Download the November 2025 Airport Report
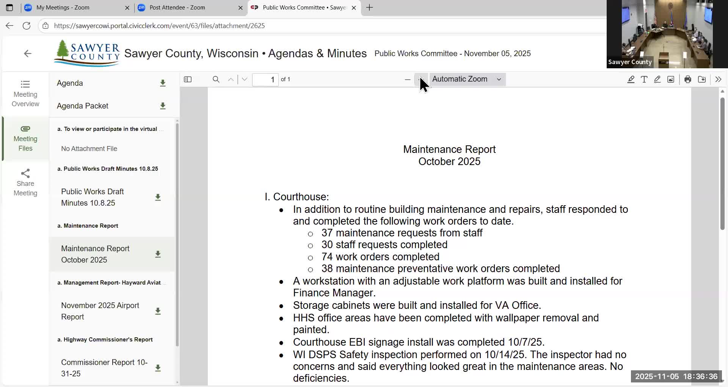728x387 pixels. (158, 311)
